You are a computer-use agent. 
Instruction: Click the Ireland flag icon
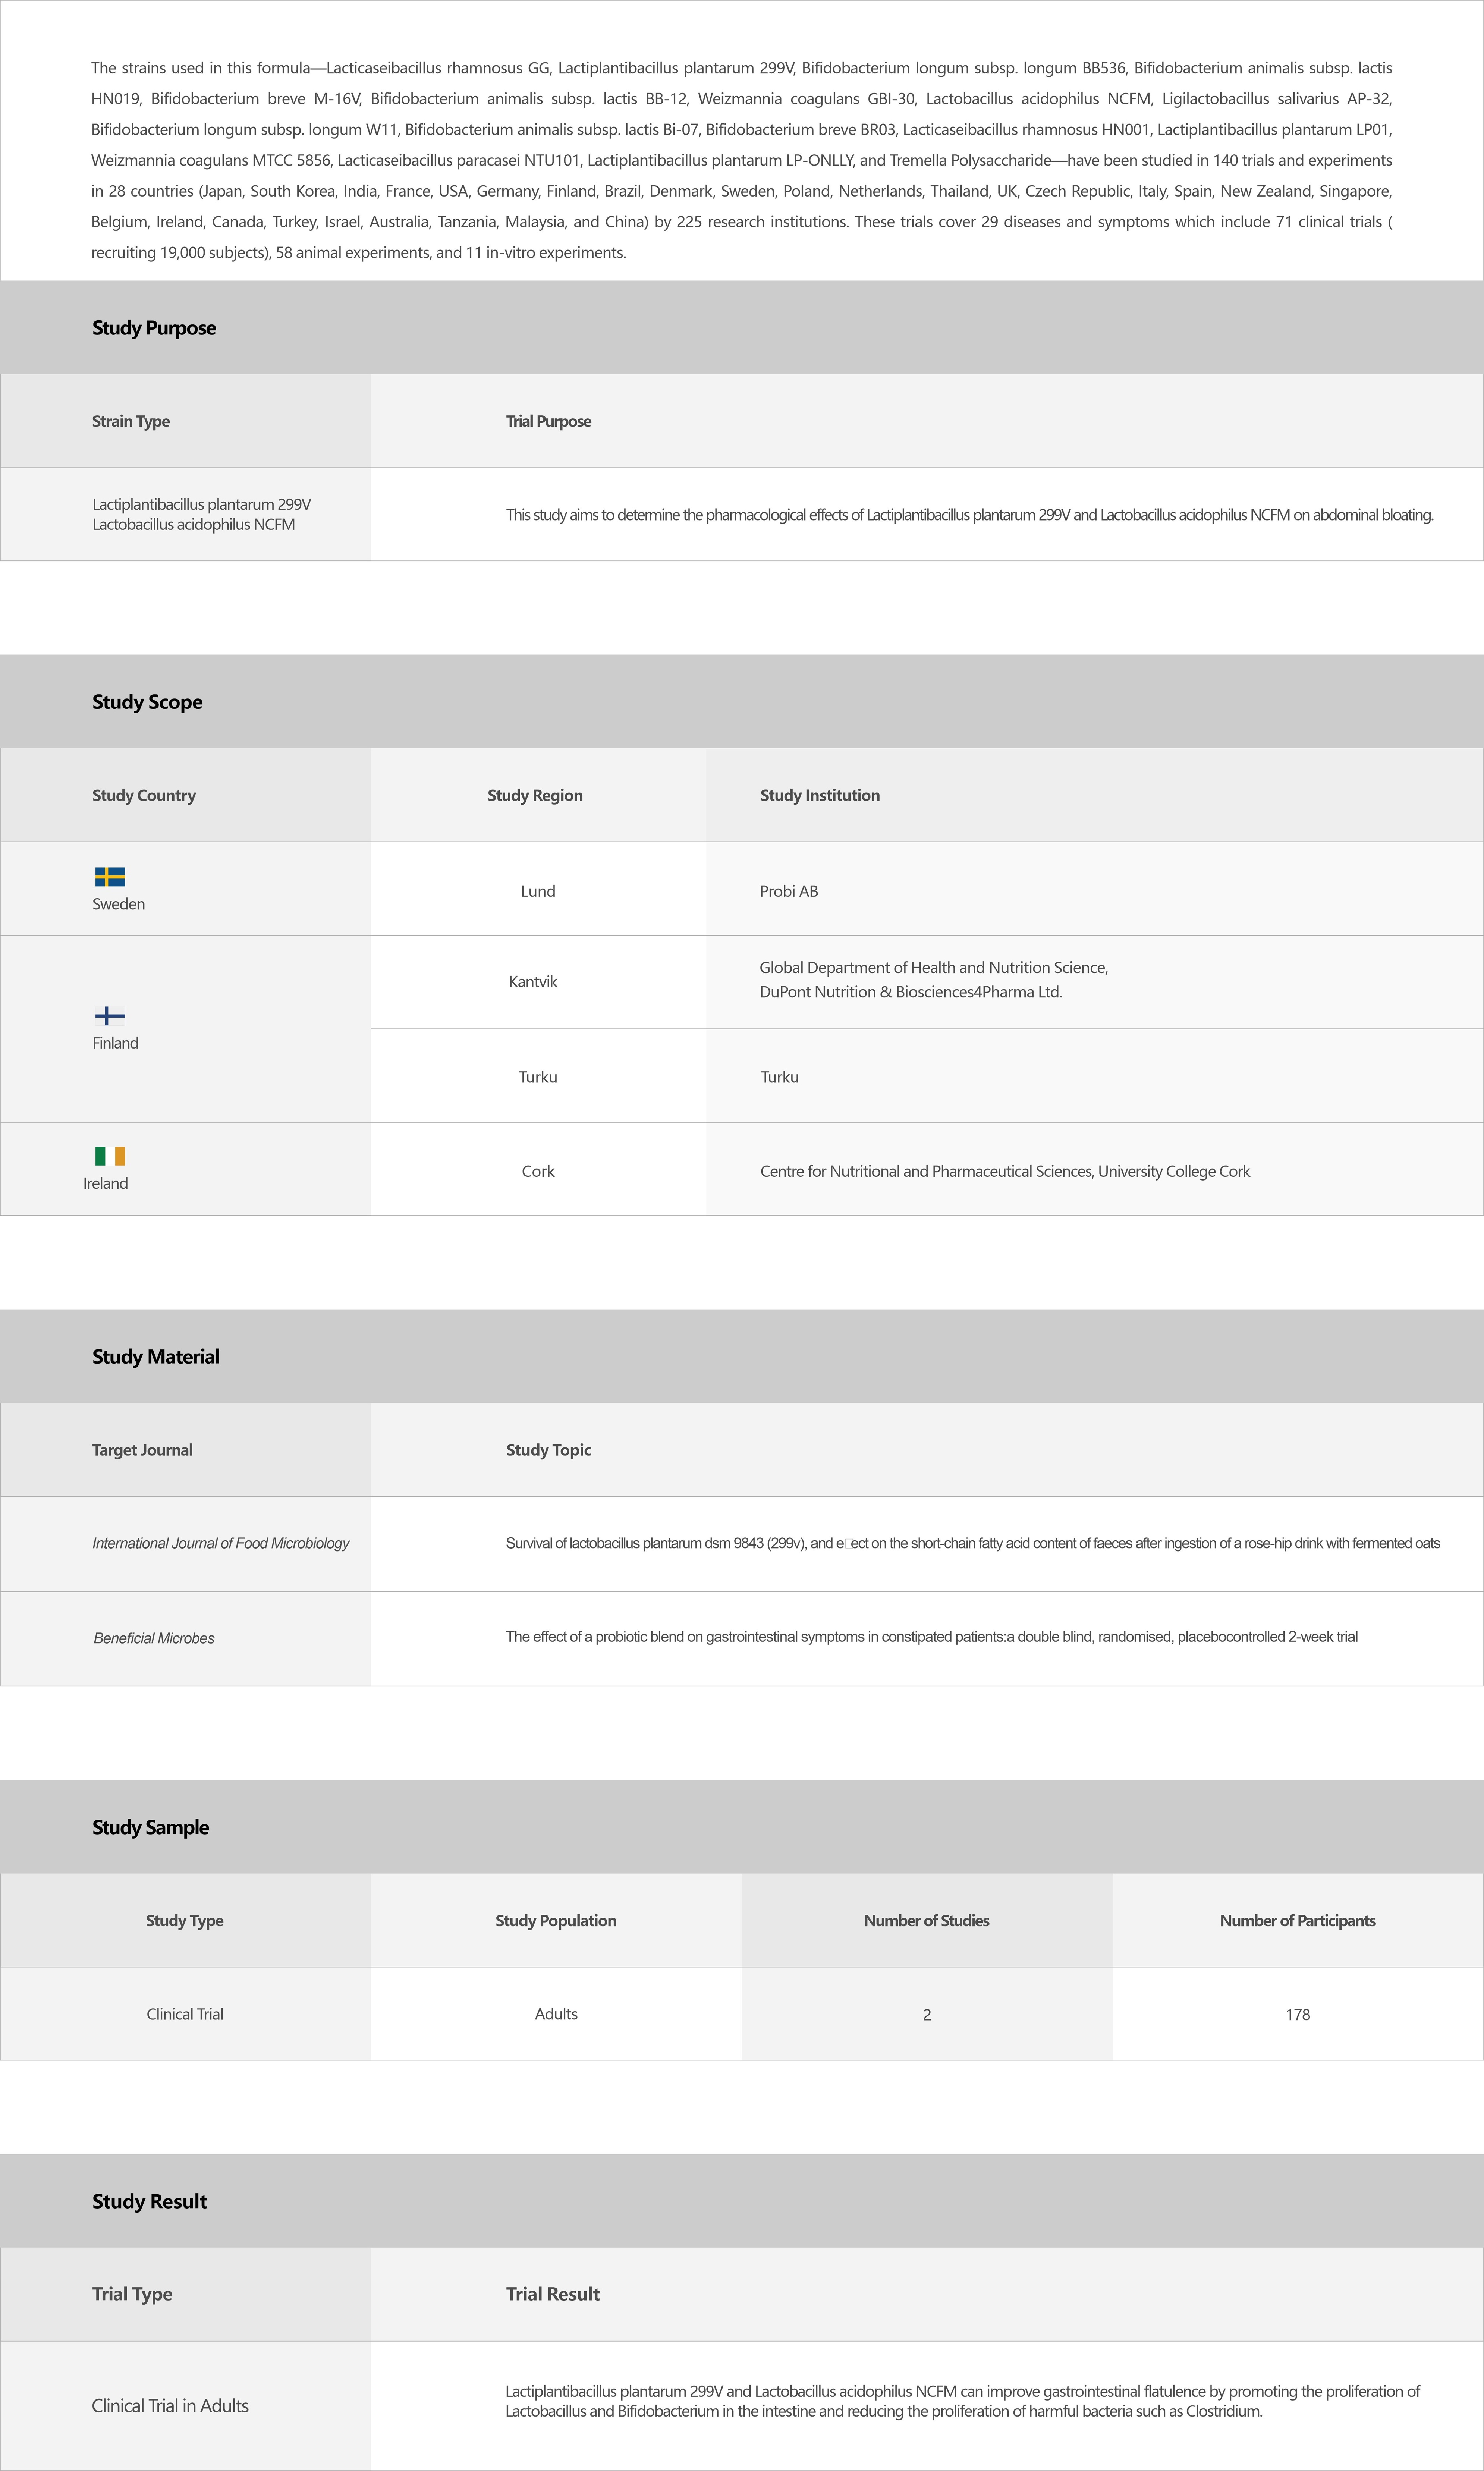coord(110,1156)
